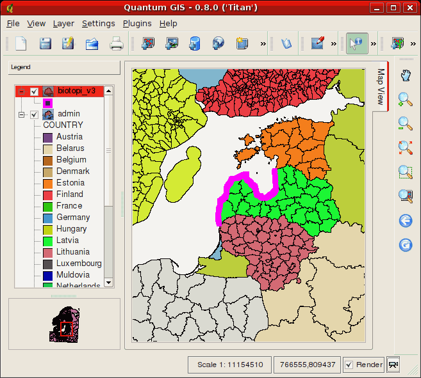Click the Zoom Last back arrow
The image size is (421, 378).
(406, 221)
